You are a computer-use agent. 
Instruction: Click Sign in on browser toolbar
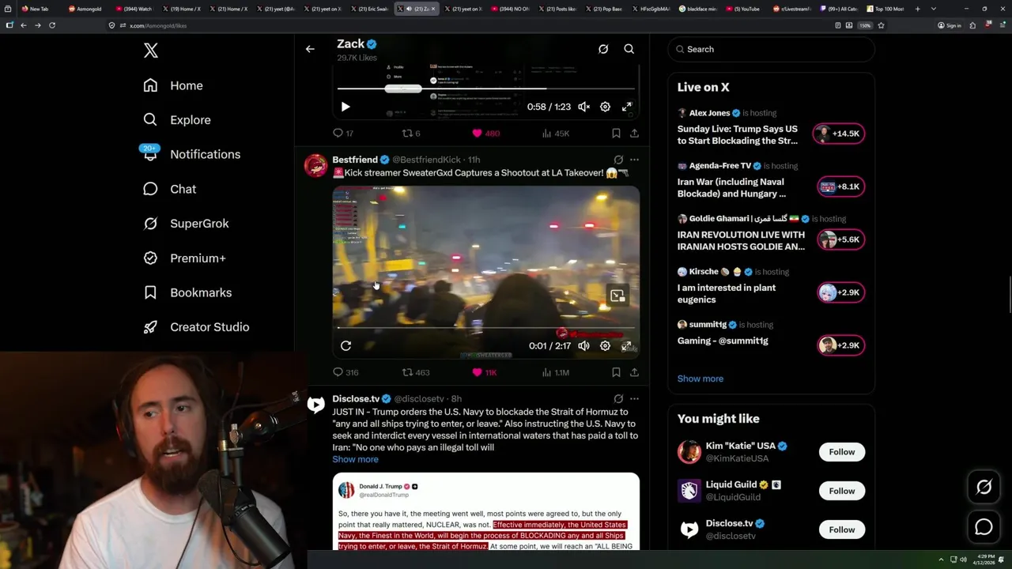pos(949,25)
